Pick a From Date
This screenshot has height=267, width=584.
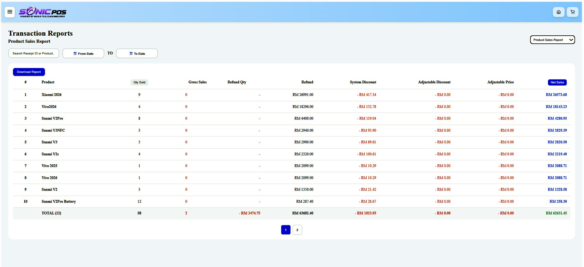(x=83, y=53)
